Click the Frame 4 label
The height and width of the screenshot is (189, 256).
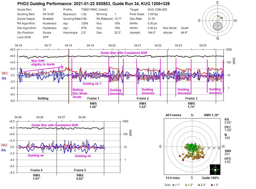pos(36,170)
